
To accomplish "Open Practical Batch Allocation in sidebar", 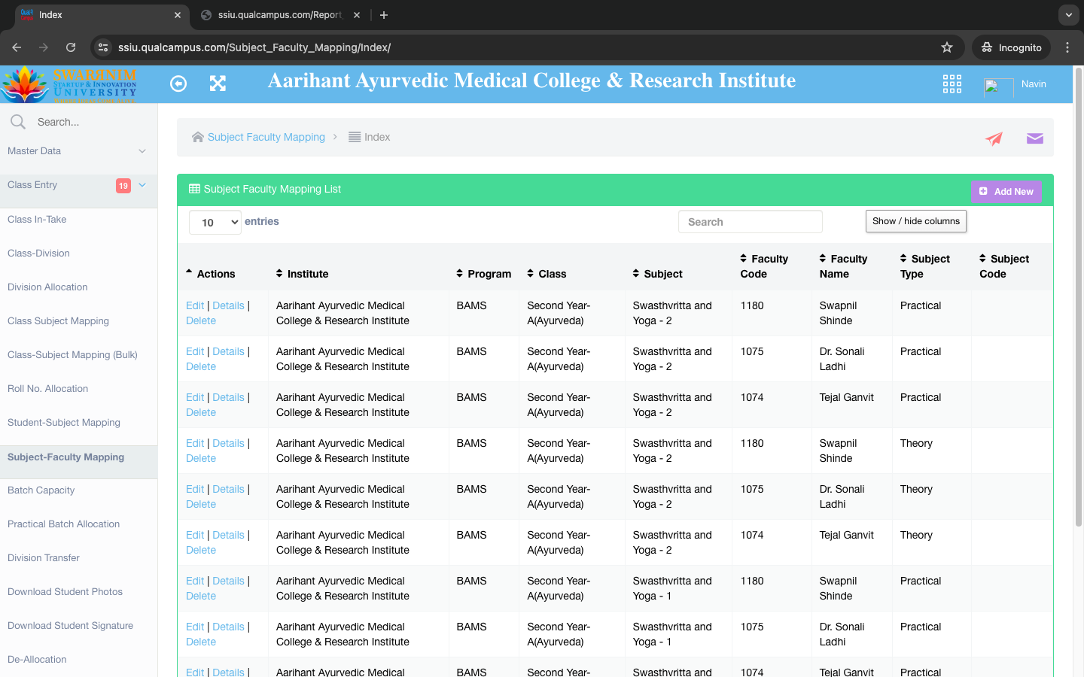I will (63, 524).
